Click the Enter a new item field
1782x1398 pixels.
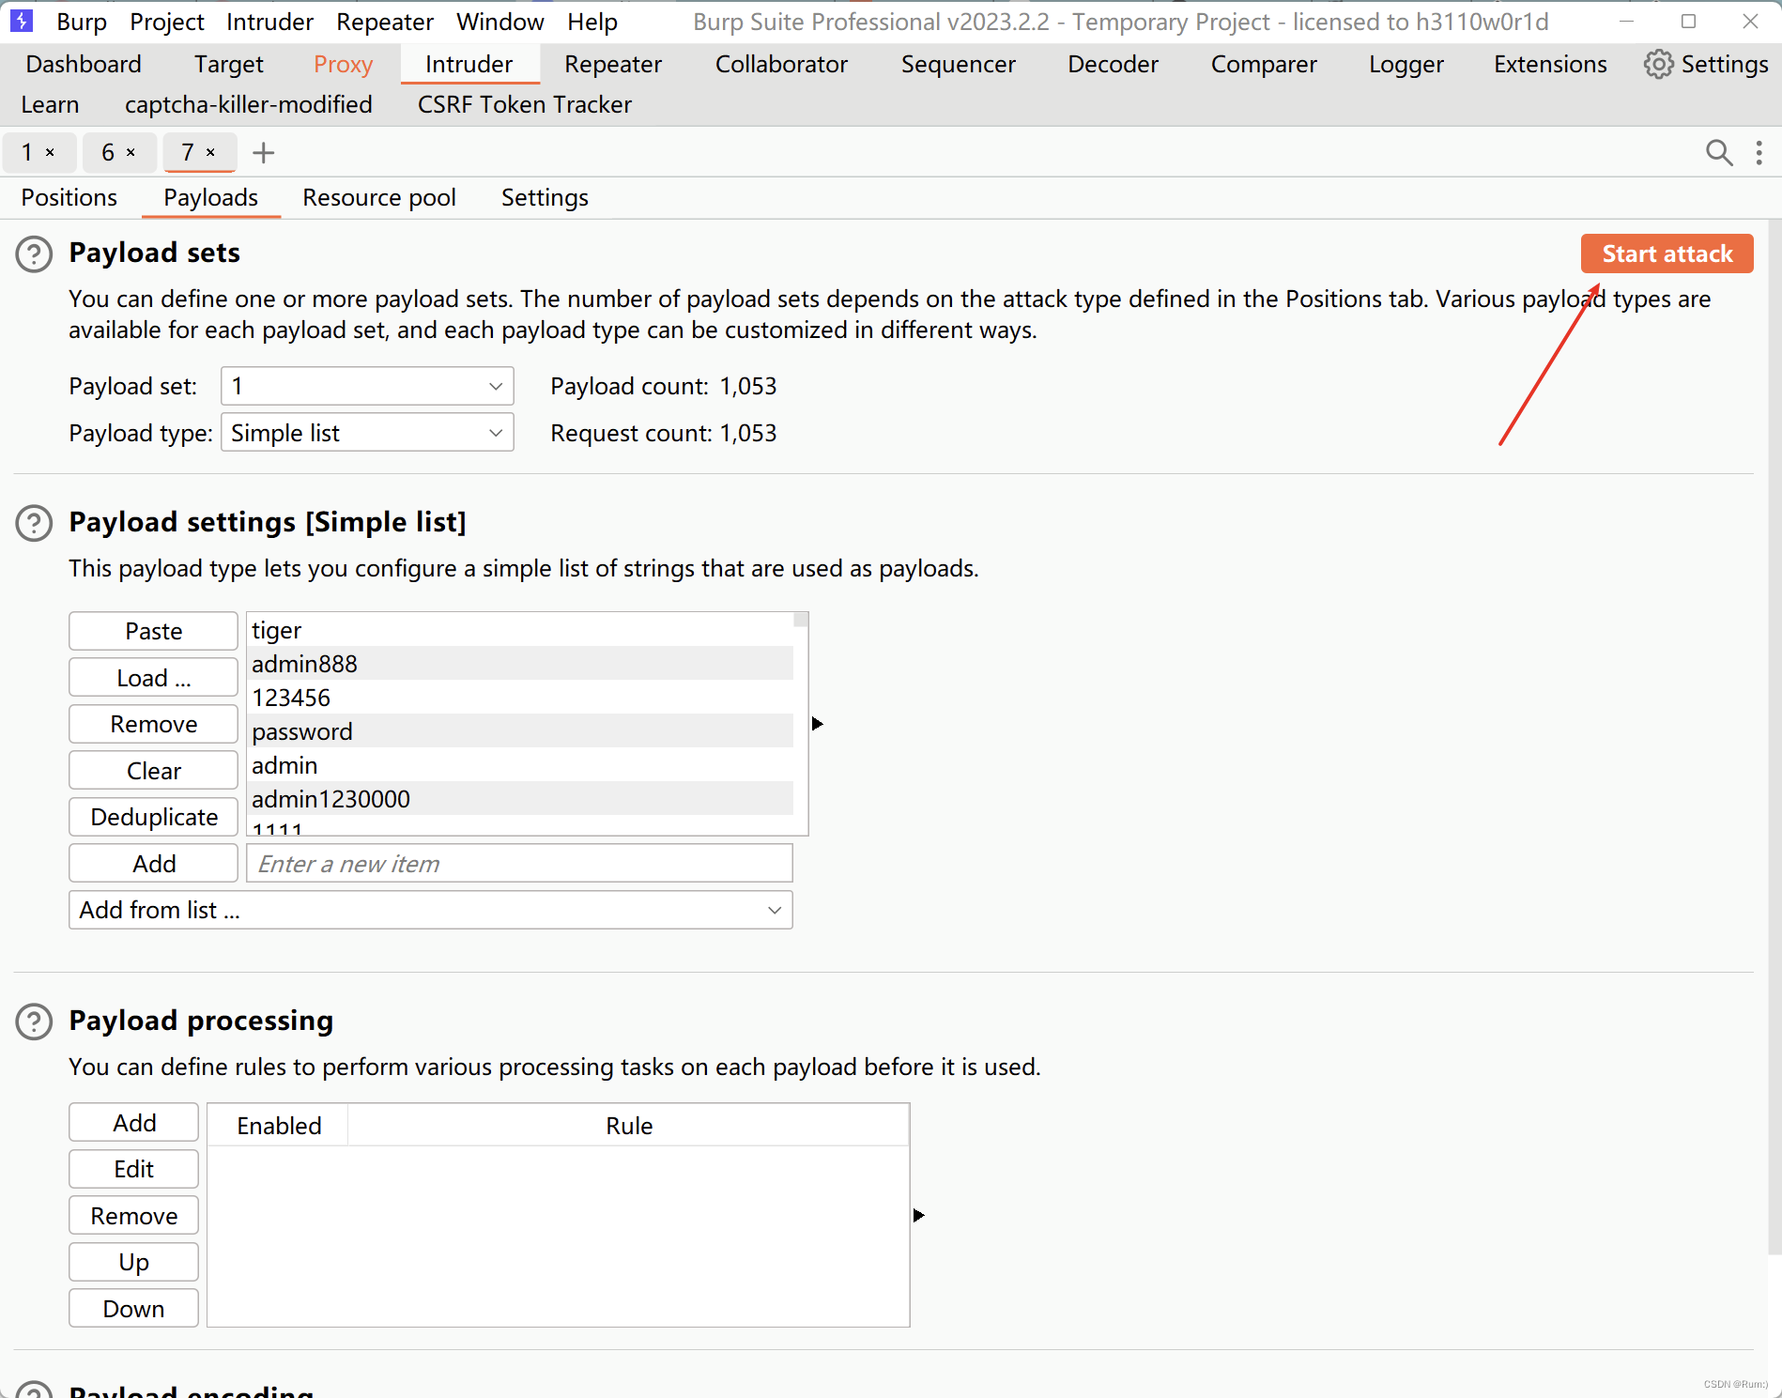coord(519,864)
